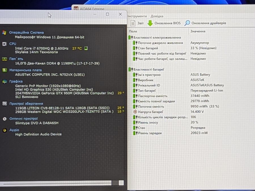
Task: Open the Довідка menu in AIDA64
Action: [x=157, y=16]
